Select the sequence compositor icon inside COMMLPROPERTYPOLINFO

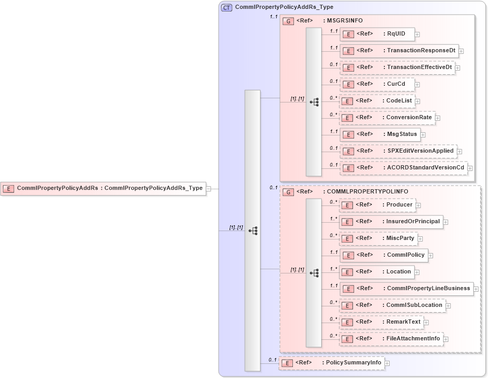(314, 272)
